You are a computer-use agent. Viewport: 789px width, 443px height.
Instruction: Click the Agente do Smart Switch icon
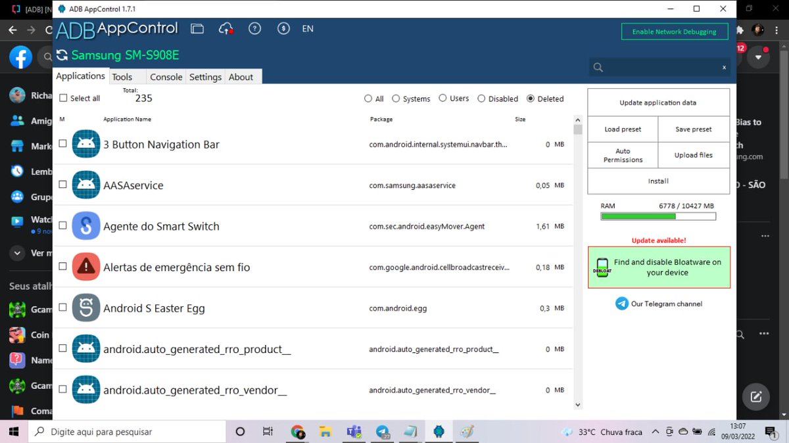tap(86, 225)
